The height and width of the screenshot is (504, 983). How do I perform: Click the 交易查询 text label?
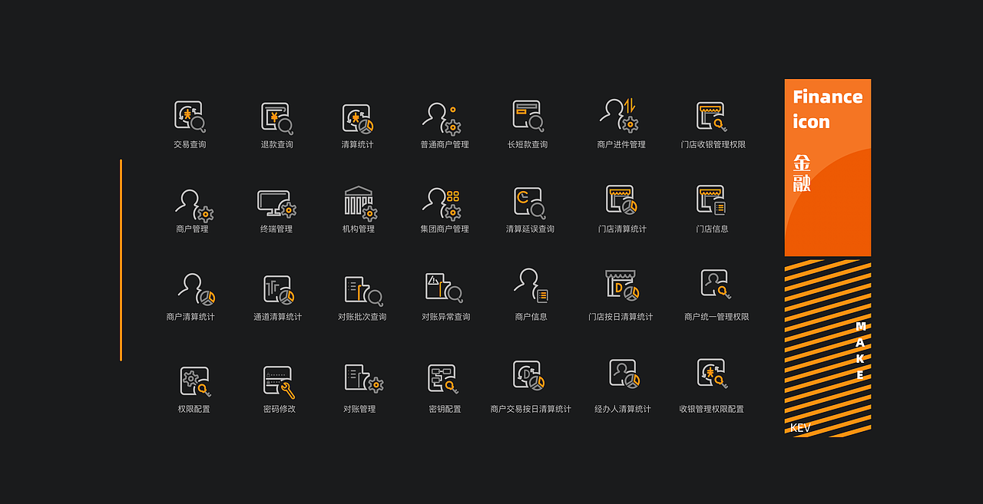coord(190,144)
